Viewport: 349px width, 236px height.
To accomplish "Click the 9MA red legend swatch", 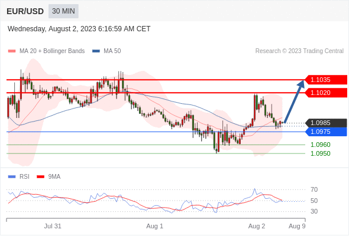I will pyautogui.click(x=40, y=177).
